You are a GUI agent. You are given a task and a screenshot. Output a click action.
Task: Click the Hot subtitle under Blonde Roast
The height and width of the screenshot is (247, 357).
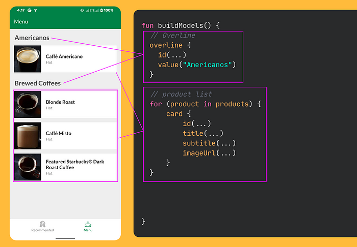pos(49,108)
